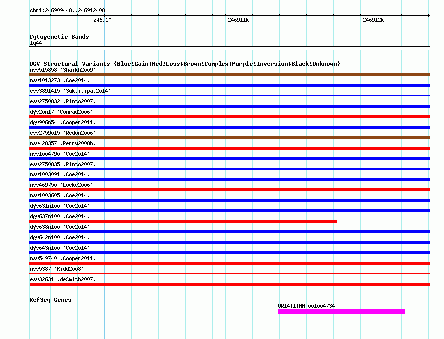Click the 246911k ruler tick label
The height and width of the screenshot is (339, 444).
[238, 20]
